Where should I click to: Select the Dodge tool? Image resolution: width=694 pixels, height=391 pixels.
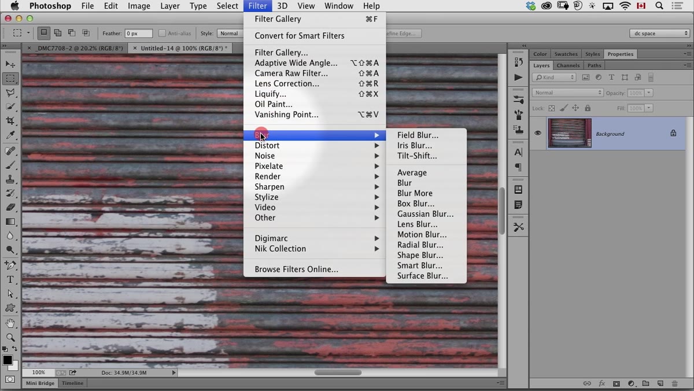click(10, 250)
